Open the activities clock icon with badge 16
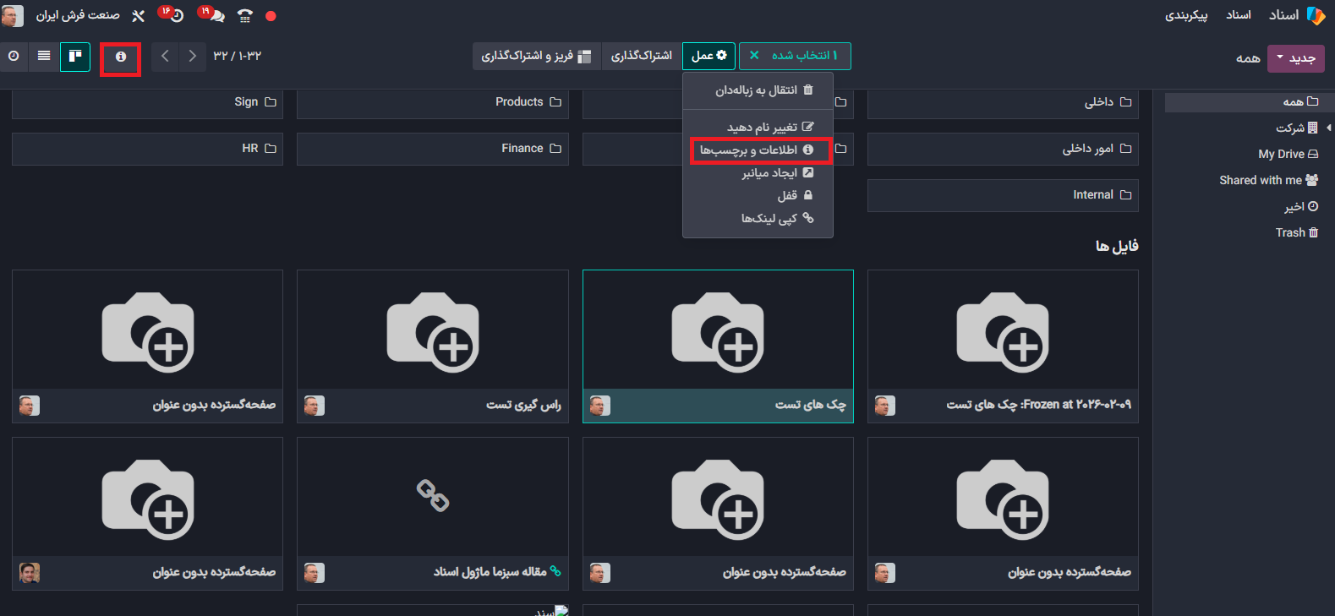The width and height of the screenshot is (1335, 616). (x=174, y=15)
